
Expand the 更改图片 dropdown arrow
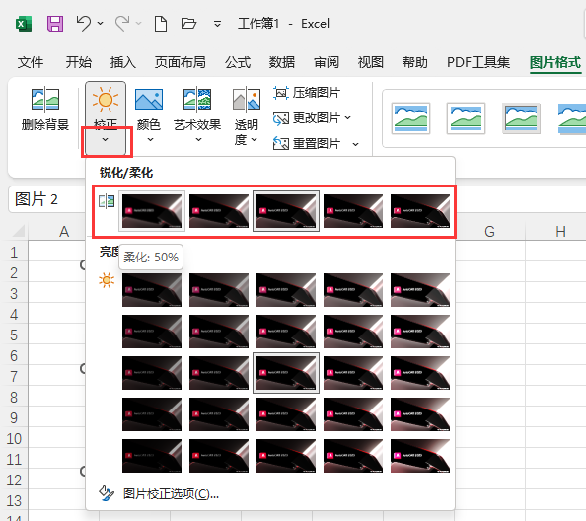pyautogui.click(x=348, y=118)
